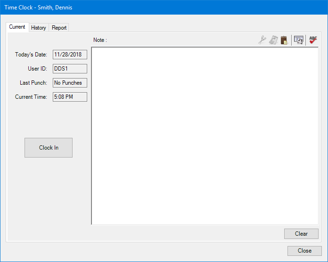
Task: Click the "Today's Date:" label text
Action: pos(31,55)
